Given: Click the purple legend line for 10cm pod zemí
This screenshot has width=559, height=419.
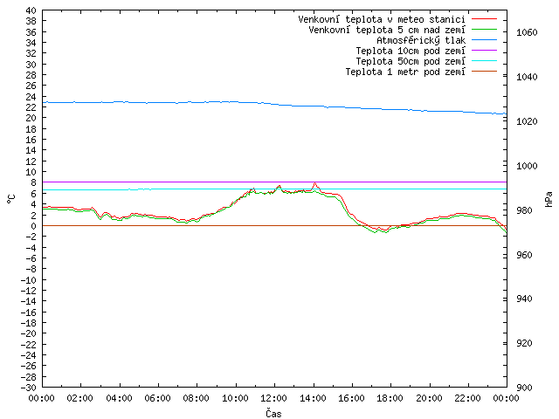Looking at the screenshot, I should [x=484, y=51].
